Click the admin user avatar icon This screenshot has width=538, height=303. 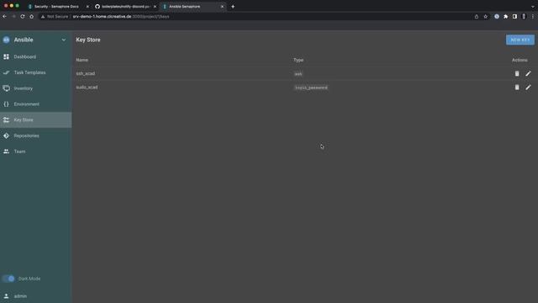point(6,295)
